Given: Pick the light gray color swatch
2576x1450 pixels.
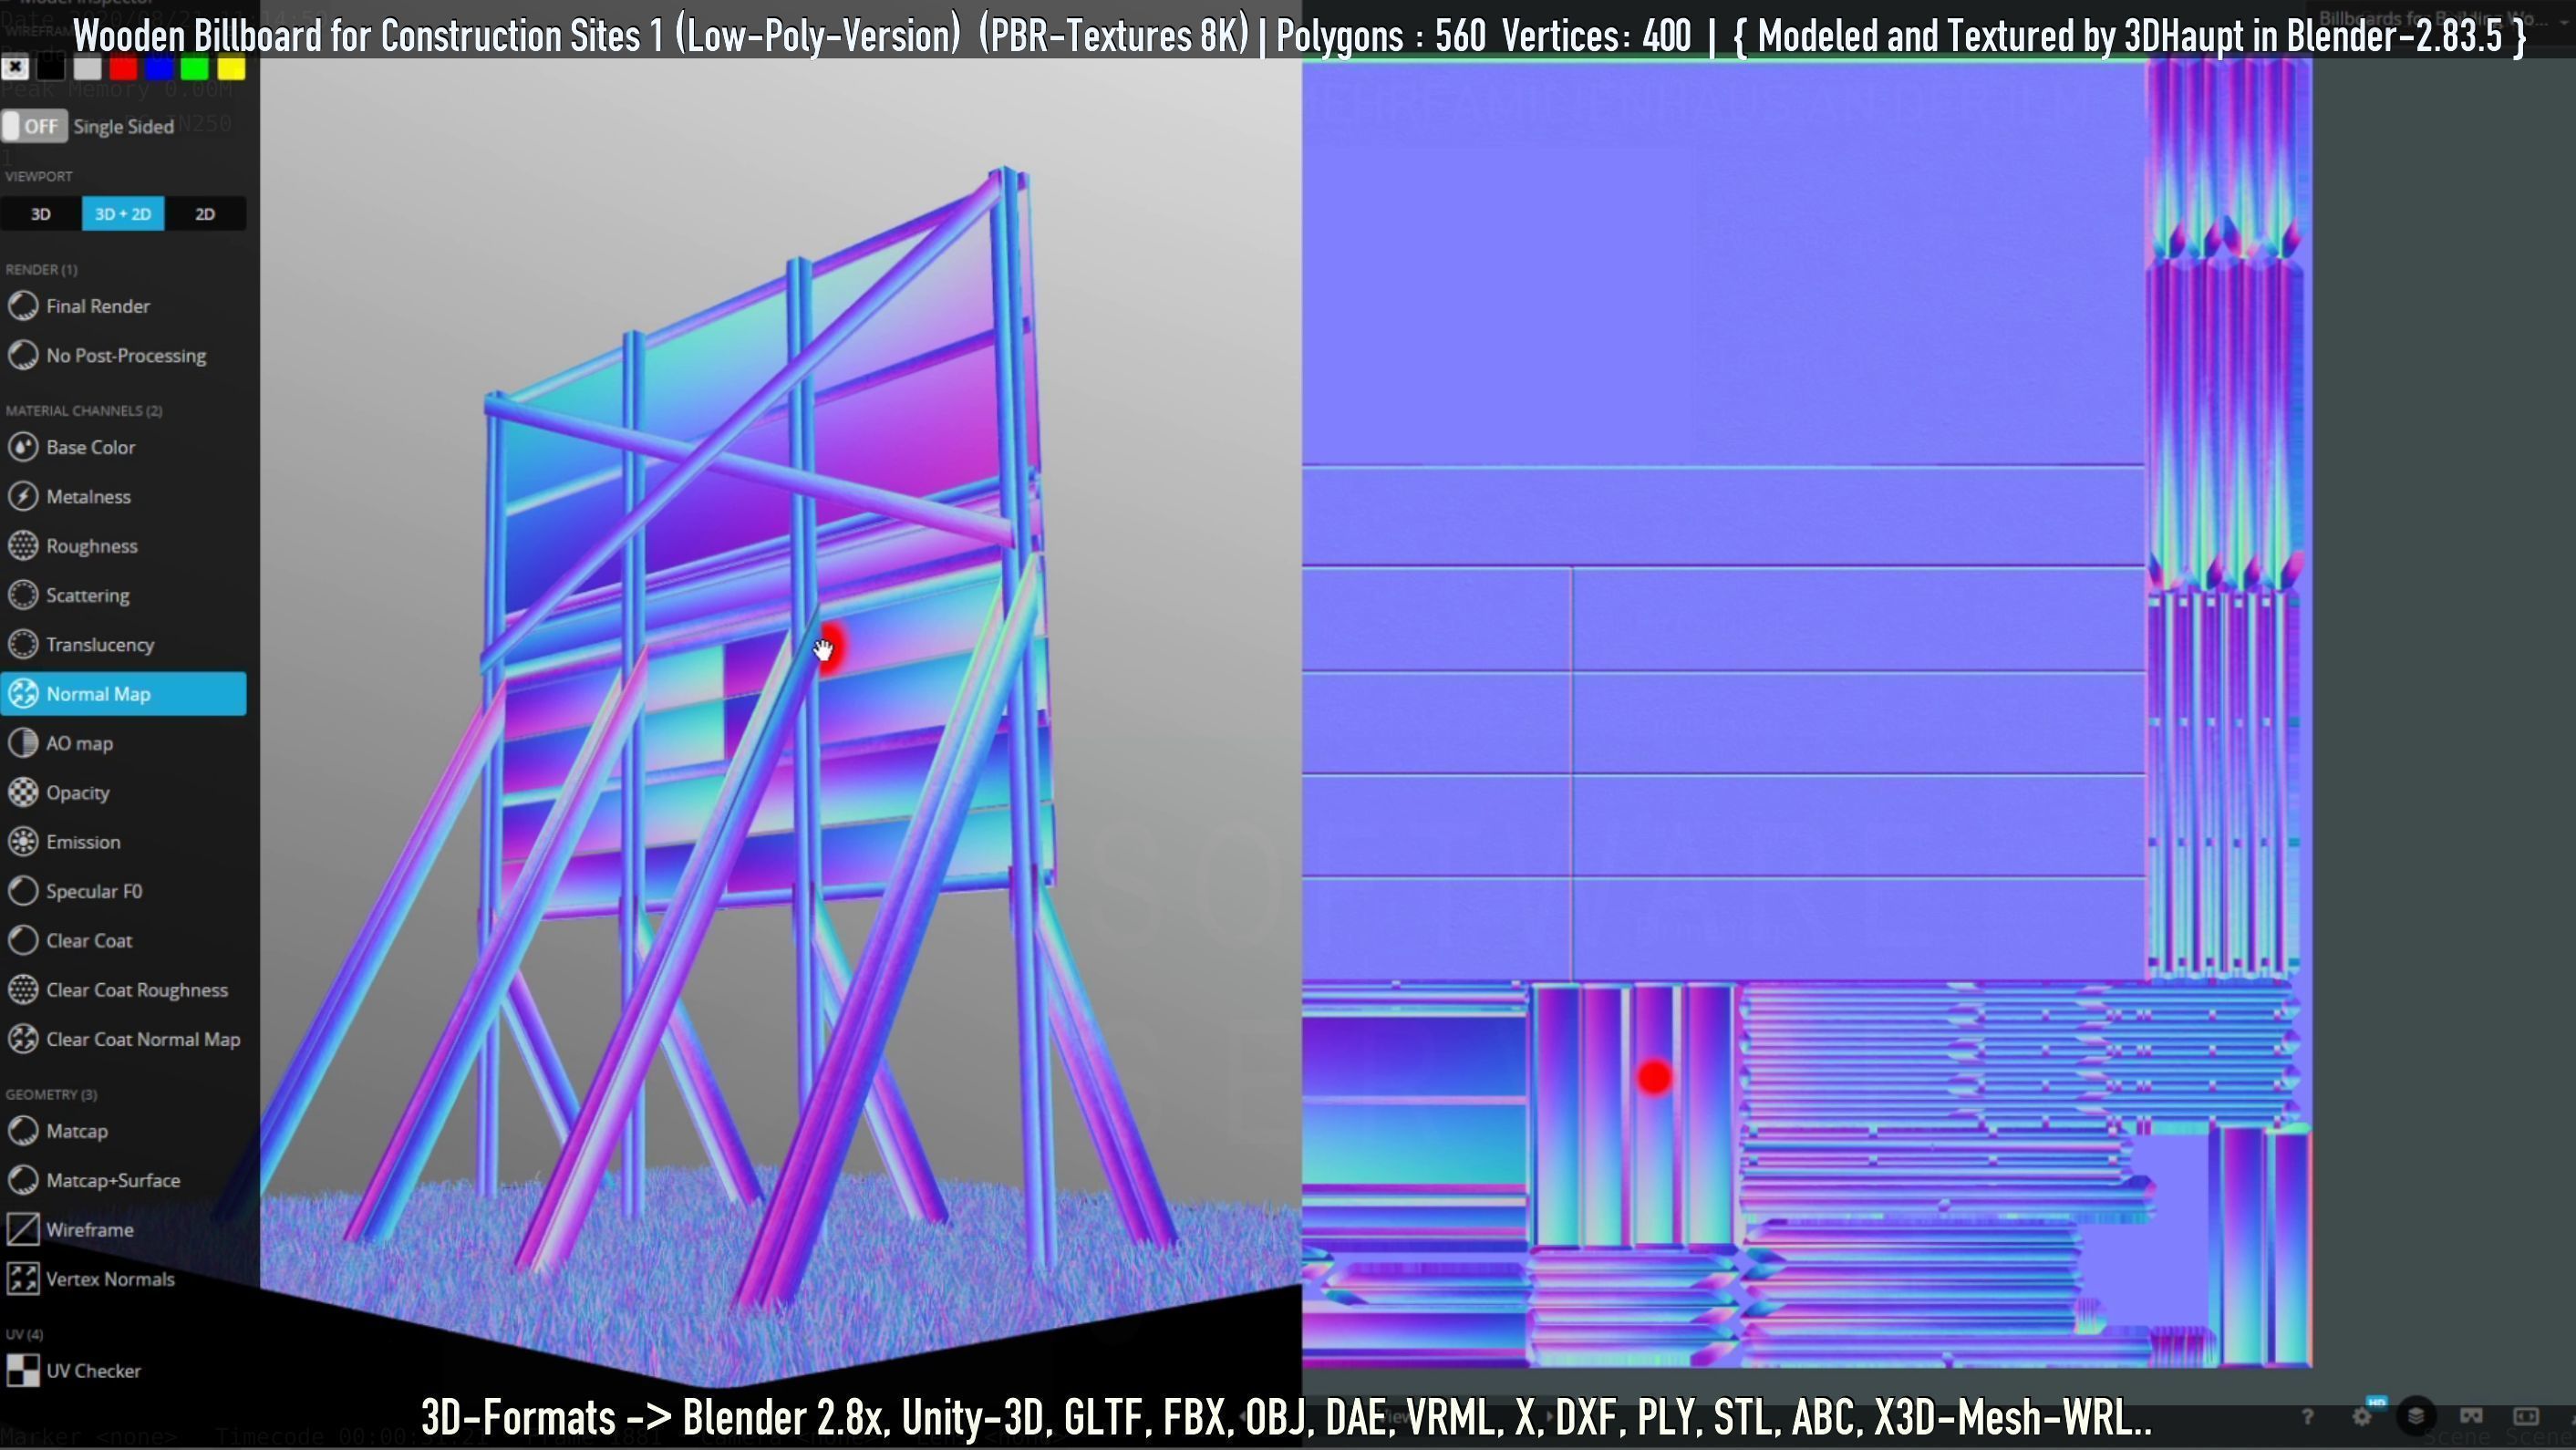Looking at the screenshot, I should click(87, 68).
